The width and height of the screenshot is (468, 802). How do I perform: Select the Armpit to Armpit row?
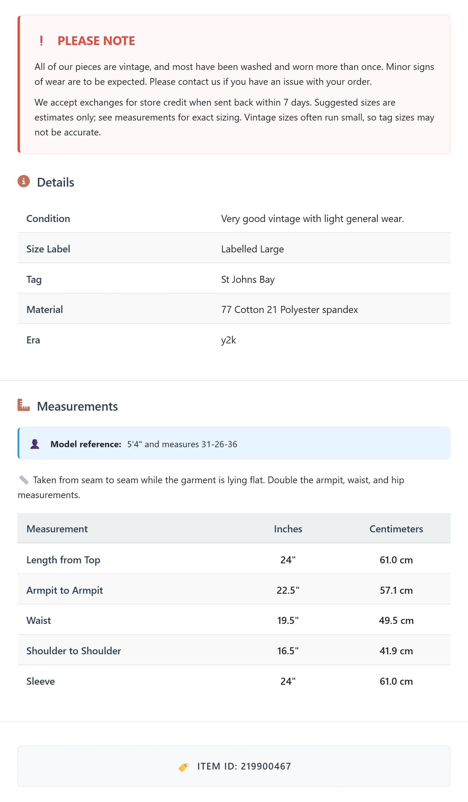(x=234, y=590)
